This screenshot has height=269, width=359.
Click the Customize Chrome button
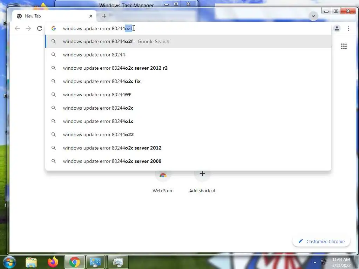pos(321,241)
